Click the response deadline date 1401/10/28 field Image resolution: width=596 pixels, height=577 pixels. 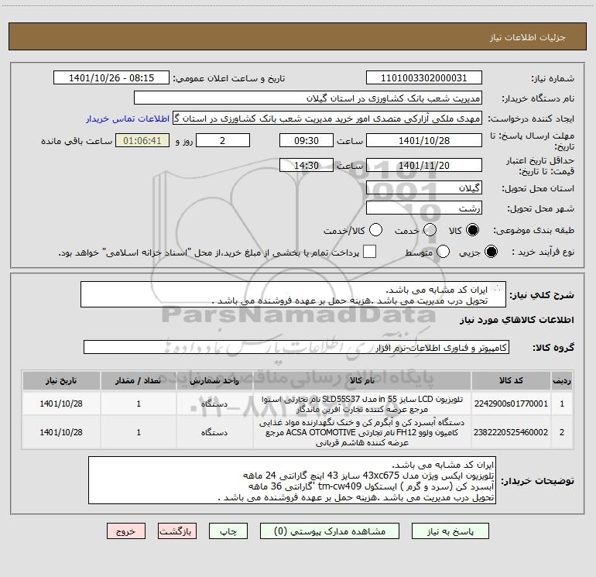click(x=424, y=140)
